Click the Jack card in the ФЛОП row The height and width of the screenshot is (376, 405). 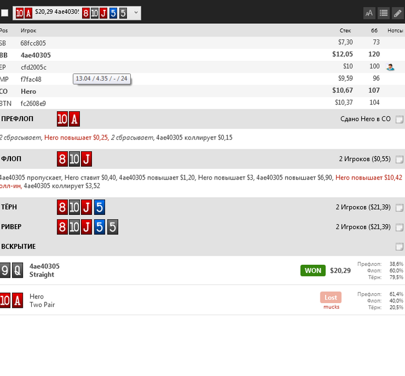(x=87, y=159)
